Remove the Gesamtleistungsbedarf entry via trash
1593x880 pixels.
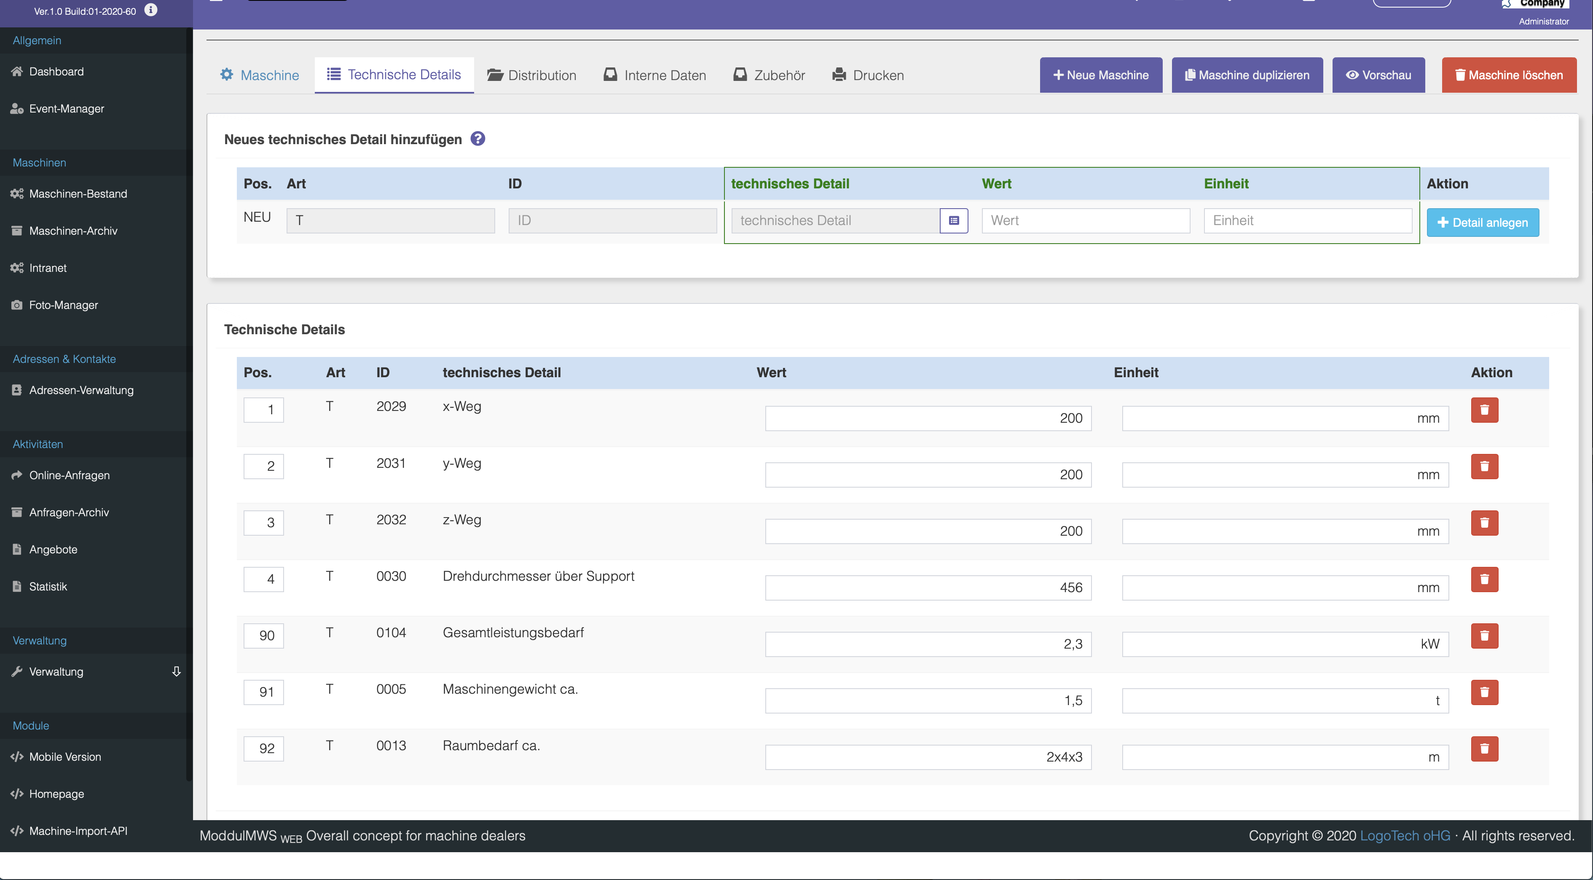pos(1484,636)
